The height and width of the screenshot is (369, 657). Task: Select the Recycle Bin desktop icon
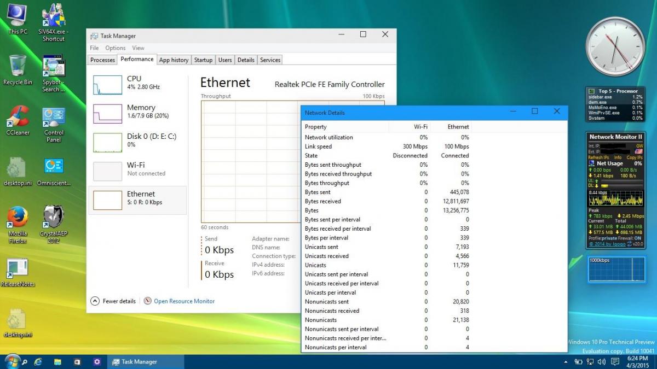(x=18, y=69)
